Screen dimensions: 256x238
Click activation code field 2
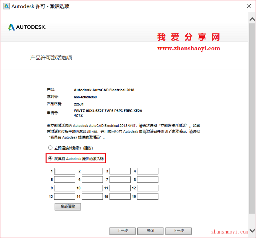pyautogui.click(x=92, y=171)
